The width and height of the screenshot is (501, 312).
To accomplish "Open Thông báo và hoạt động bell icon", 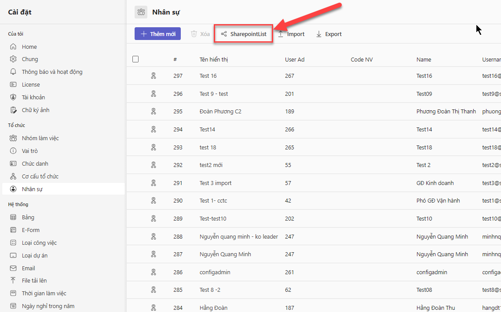I will coord(13,72).
